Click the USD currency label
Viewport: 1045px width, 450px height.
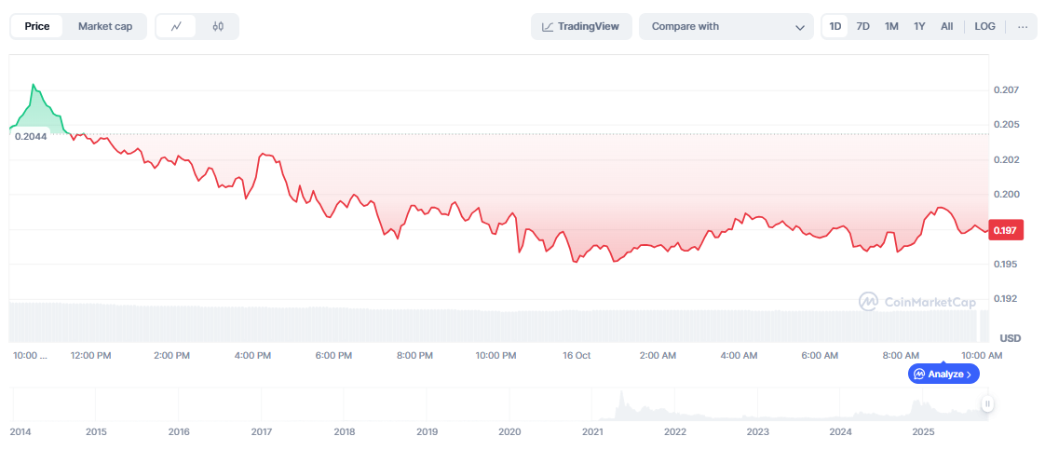click(x=1011, y=339)
